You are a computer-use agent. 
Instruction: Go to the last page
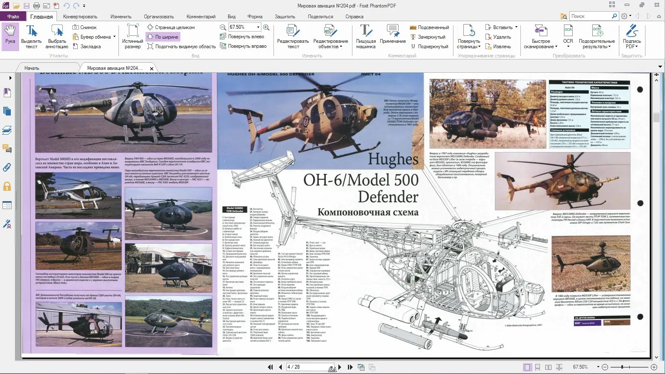350,367
